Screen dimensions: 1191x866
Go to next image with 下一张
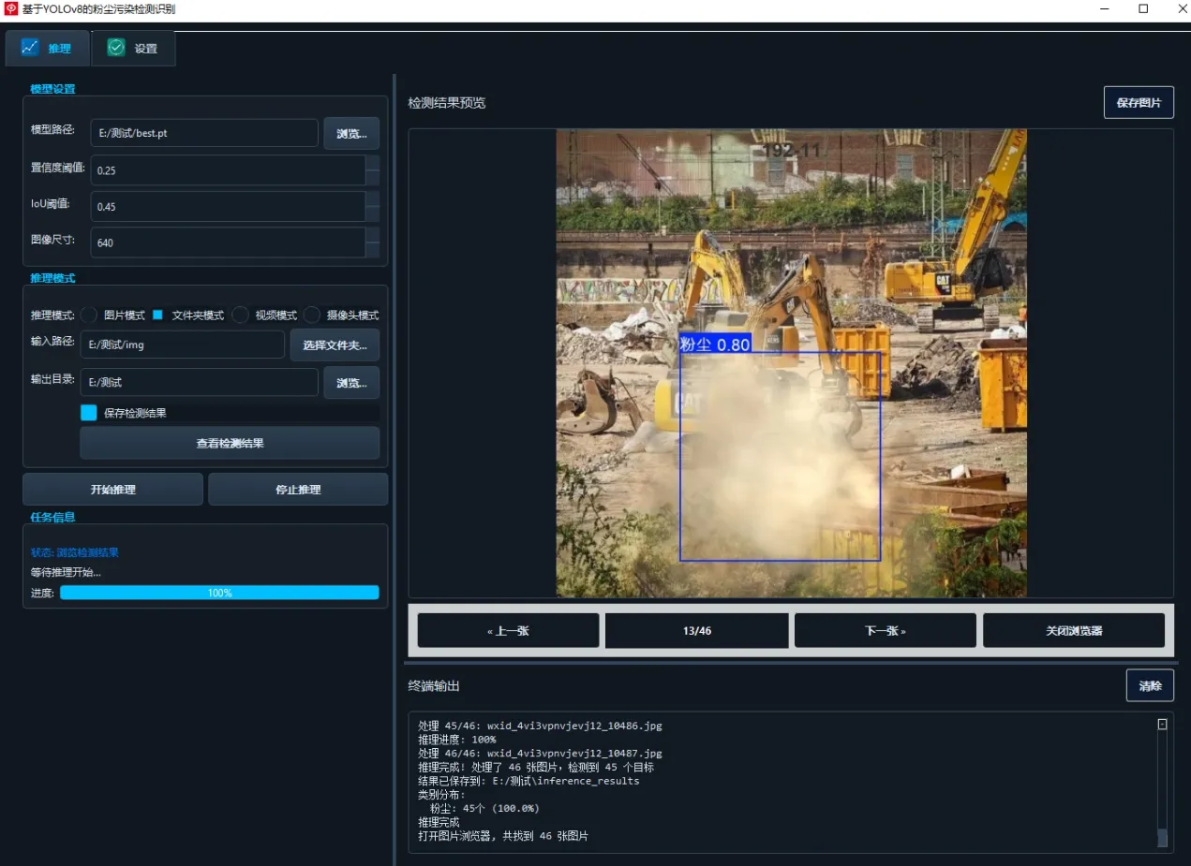coord(886,630)
